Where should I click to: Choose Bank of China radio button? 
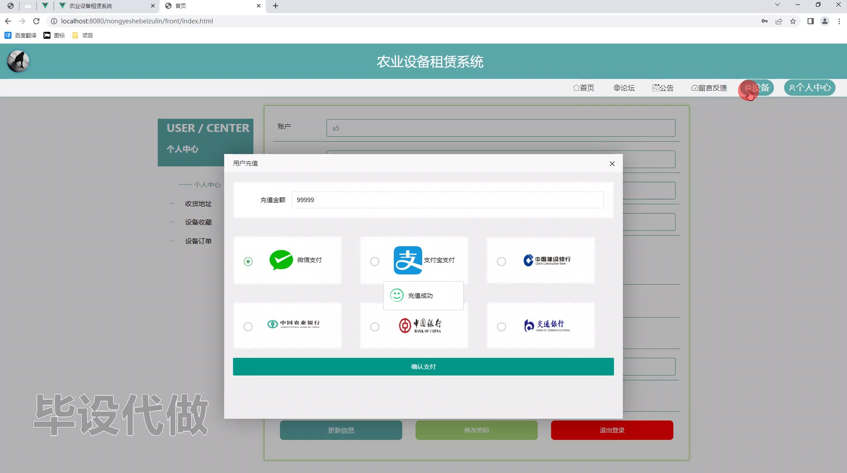click(375, 327)
